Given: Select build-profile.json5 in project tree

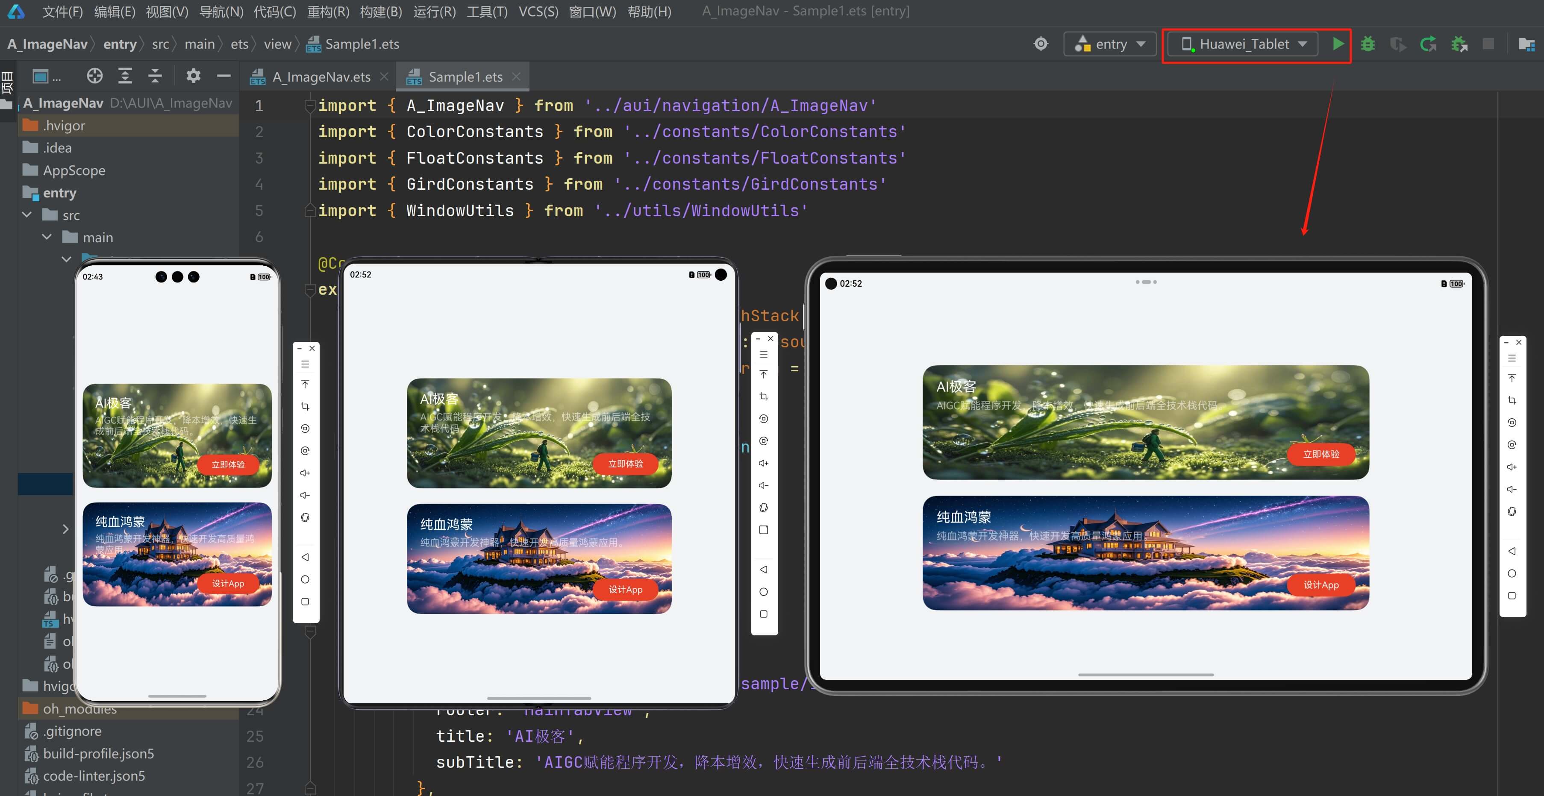Looking at the screenshot, I should (98, 753).
